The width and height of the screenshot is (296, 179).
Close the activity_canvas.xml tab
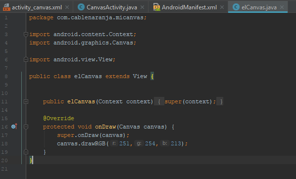coord(67,7)
